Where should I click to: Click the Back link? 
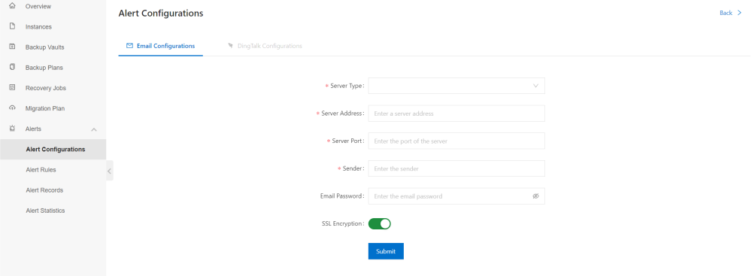click(726, 13)
